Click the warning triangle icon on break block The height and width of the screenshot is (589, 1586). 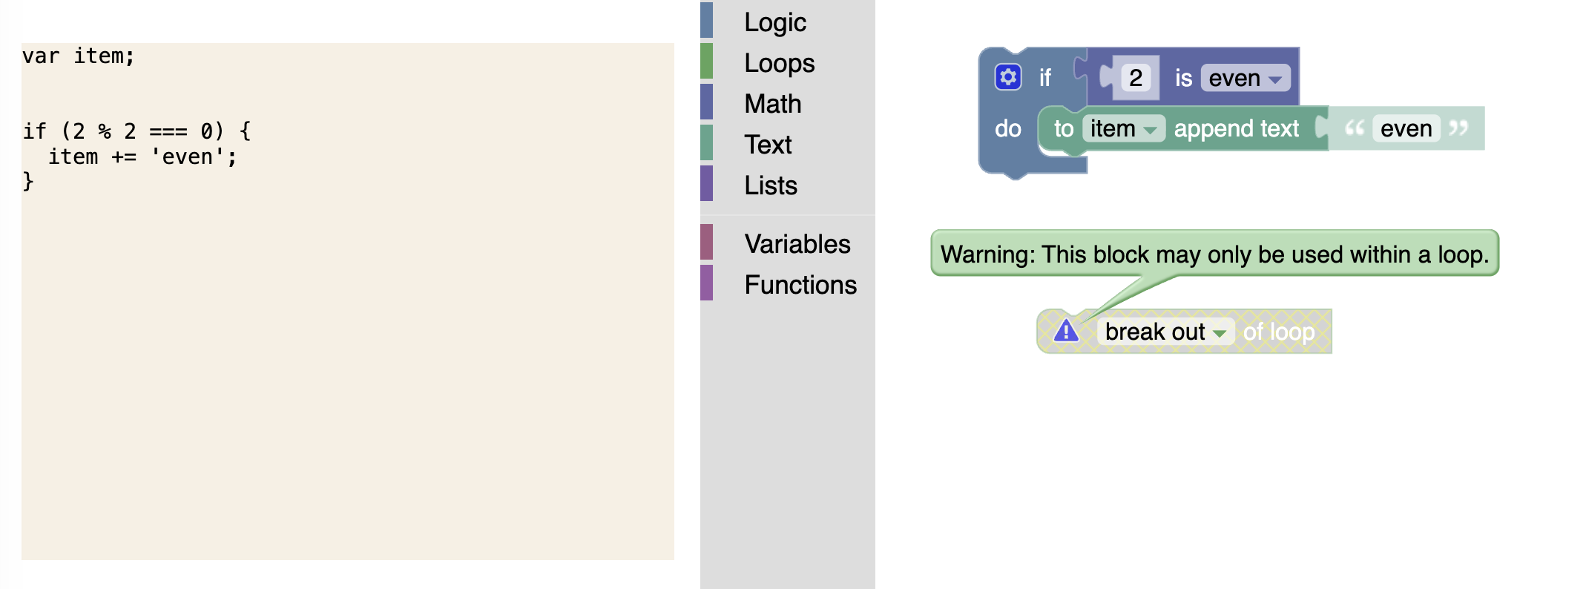[x=1066, y=330]
